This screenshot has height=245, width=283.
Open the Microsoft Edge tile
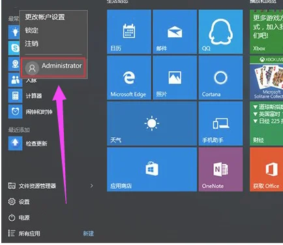pos(129,78)
